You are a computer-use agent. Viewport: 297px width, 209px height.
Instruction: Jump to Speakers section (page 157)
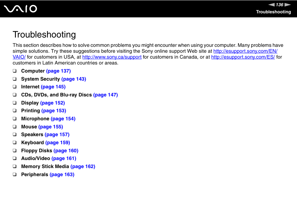tap(57, 135)
